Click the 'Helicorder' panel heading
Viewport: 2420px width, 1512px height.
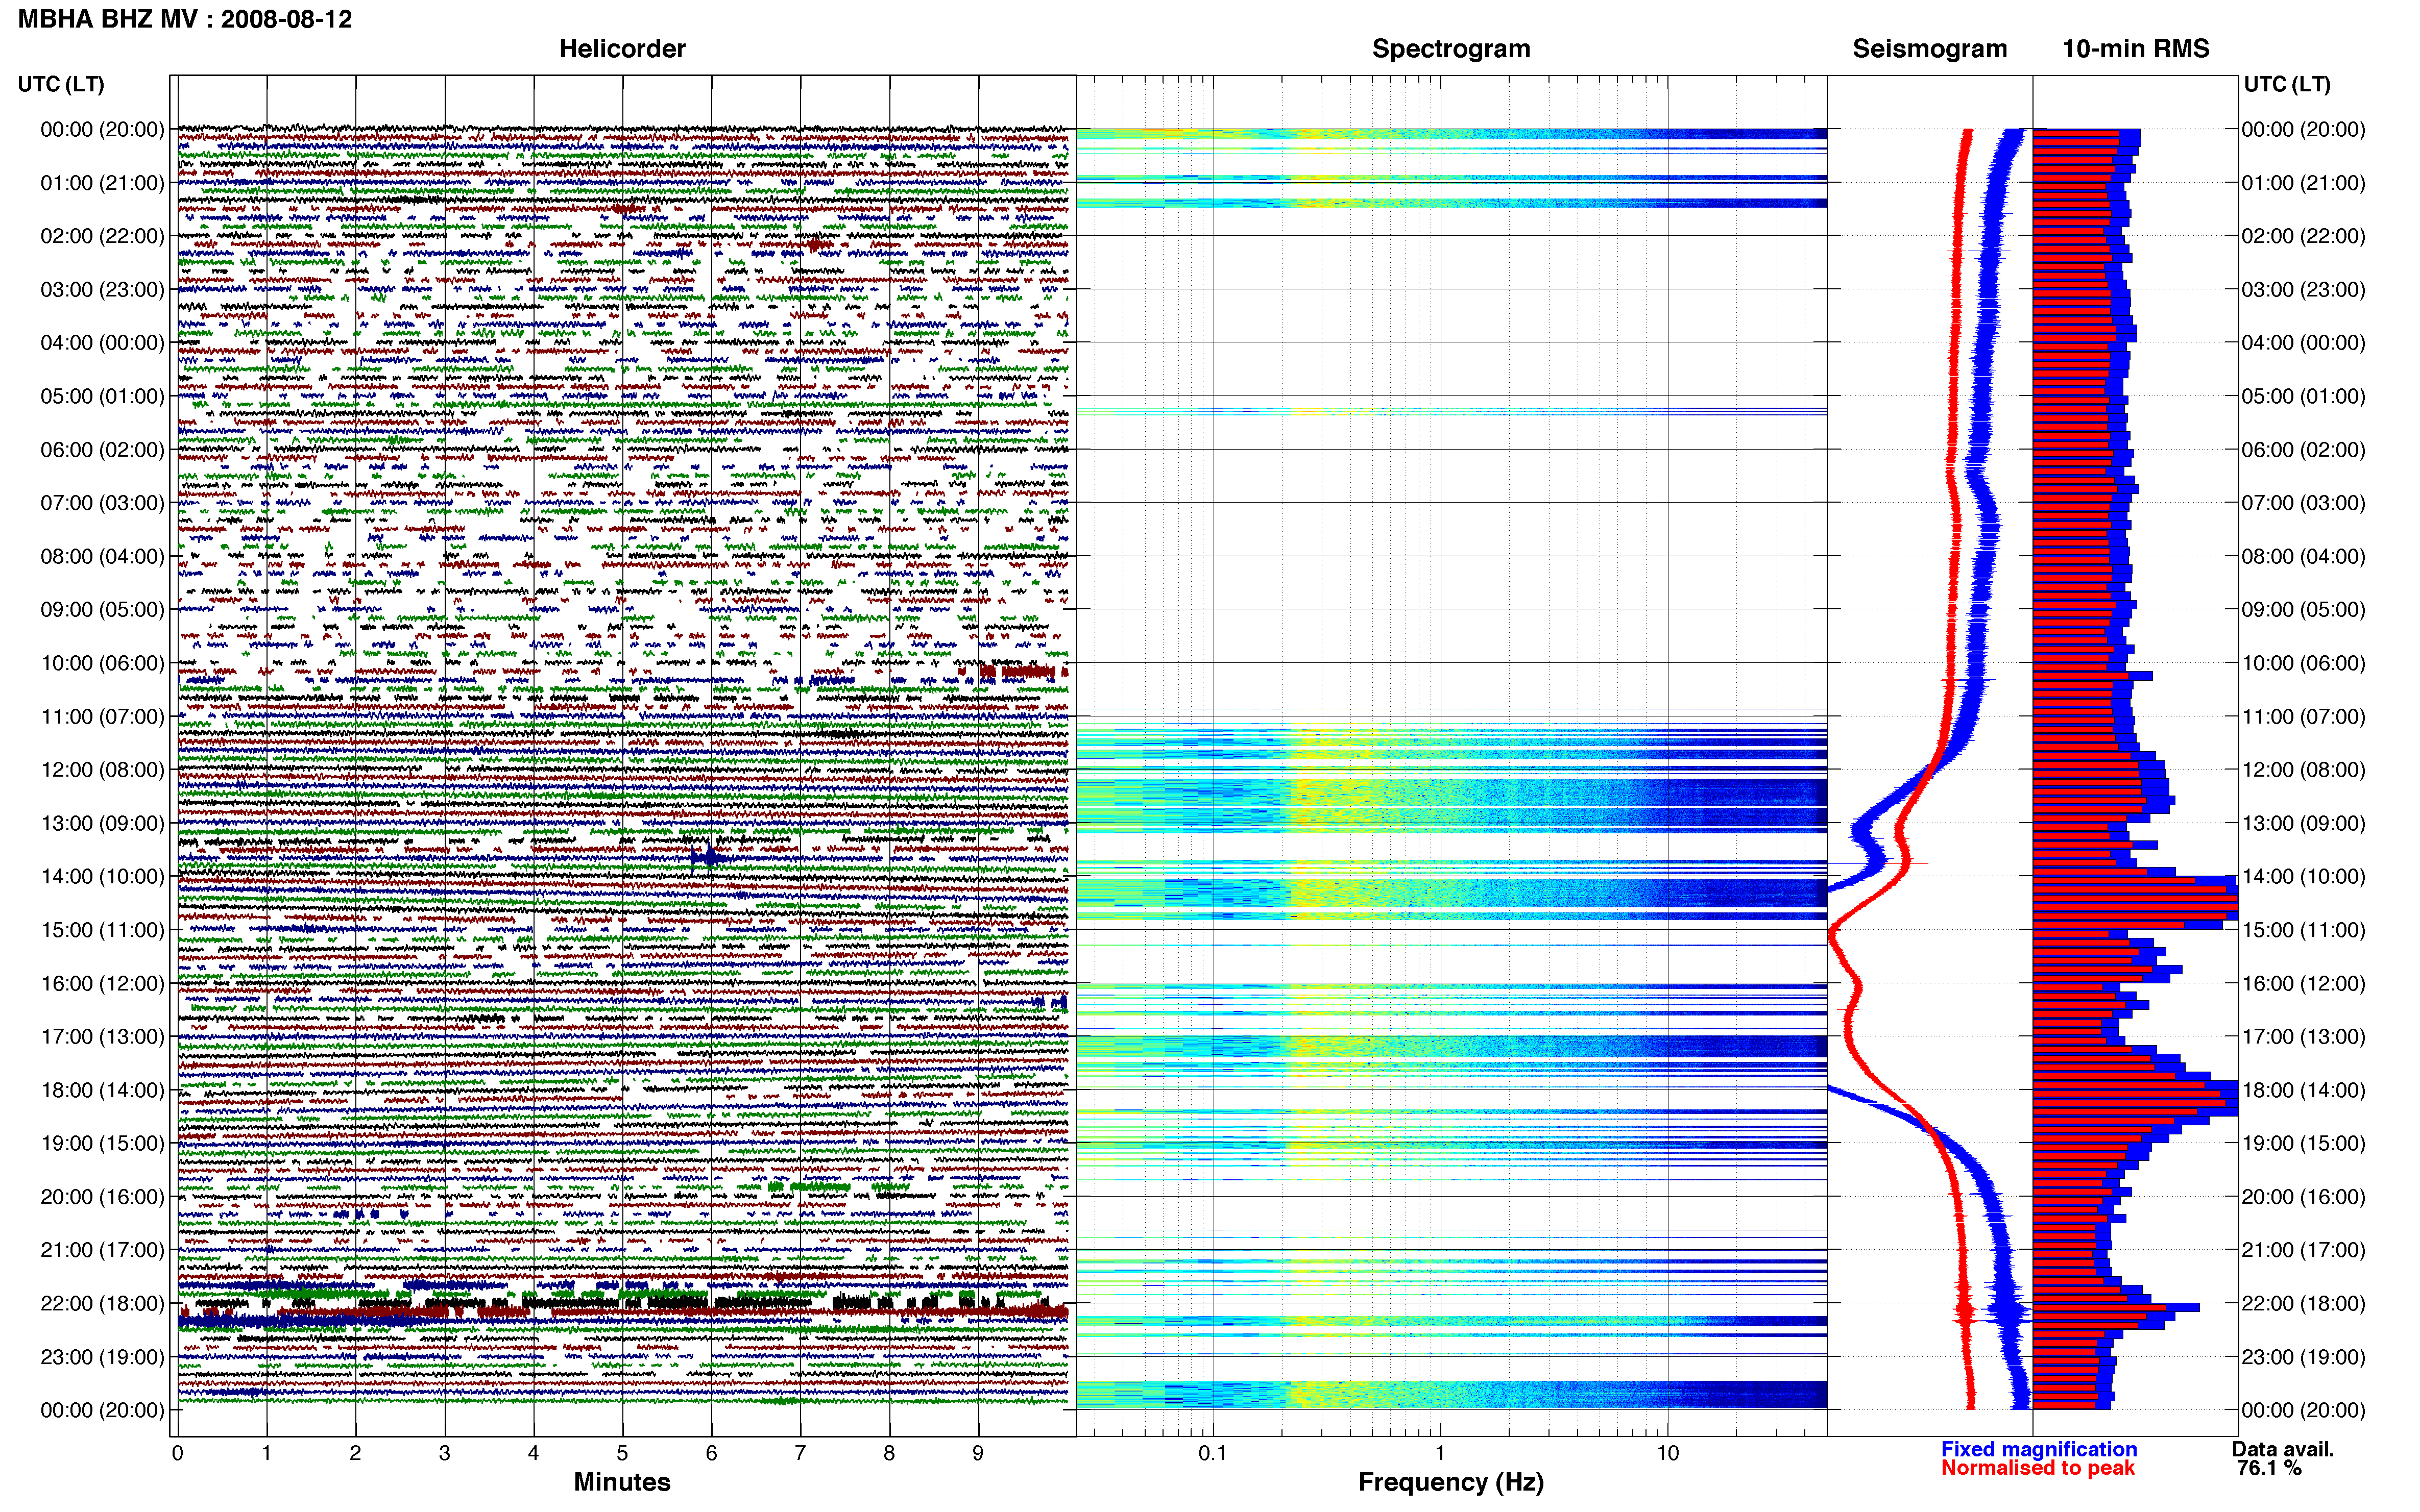pos(622,49)
